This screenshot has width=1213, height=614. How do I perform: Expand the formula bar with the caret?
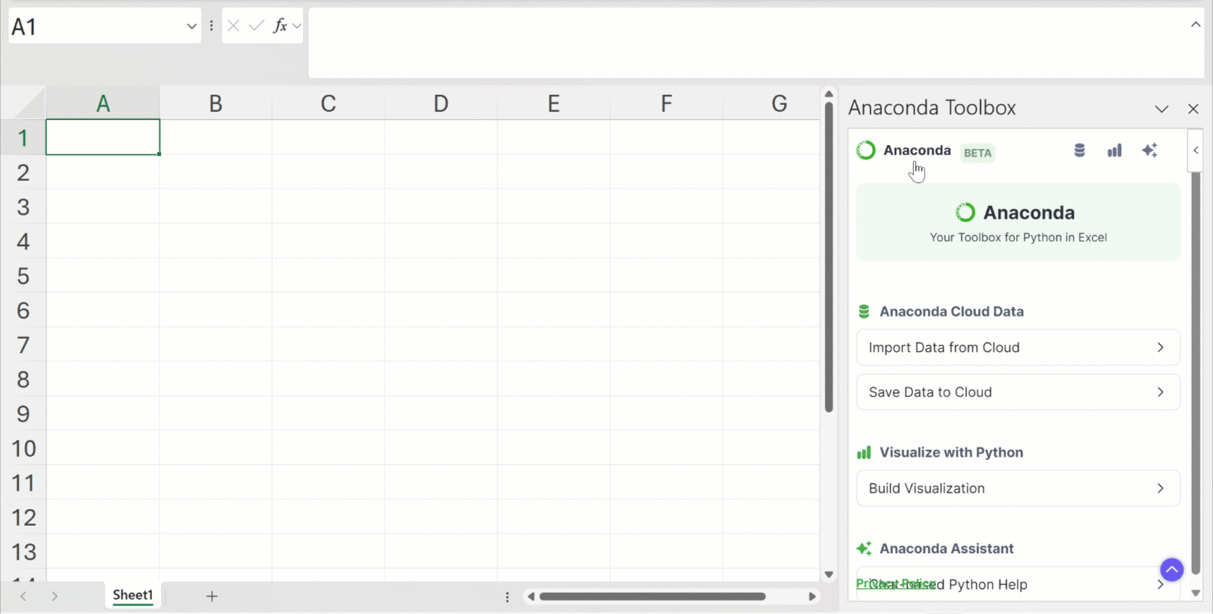(1196, 25)
